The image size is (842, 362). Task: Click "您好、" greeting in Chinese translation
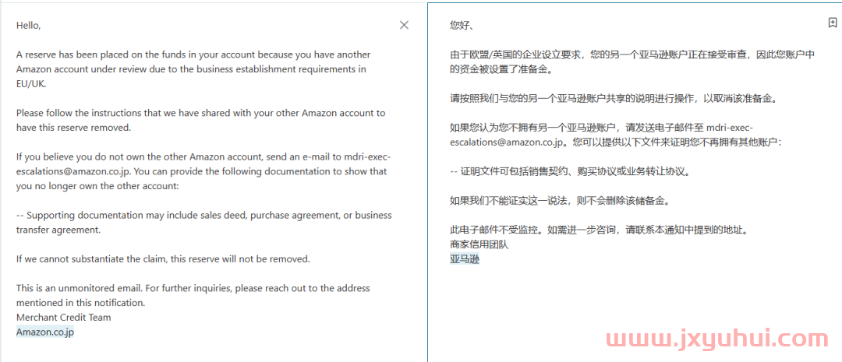coord(462,25)
